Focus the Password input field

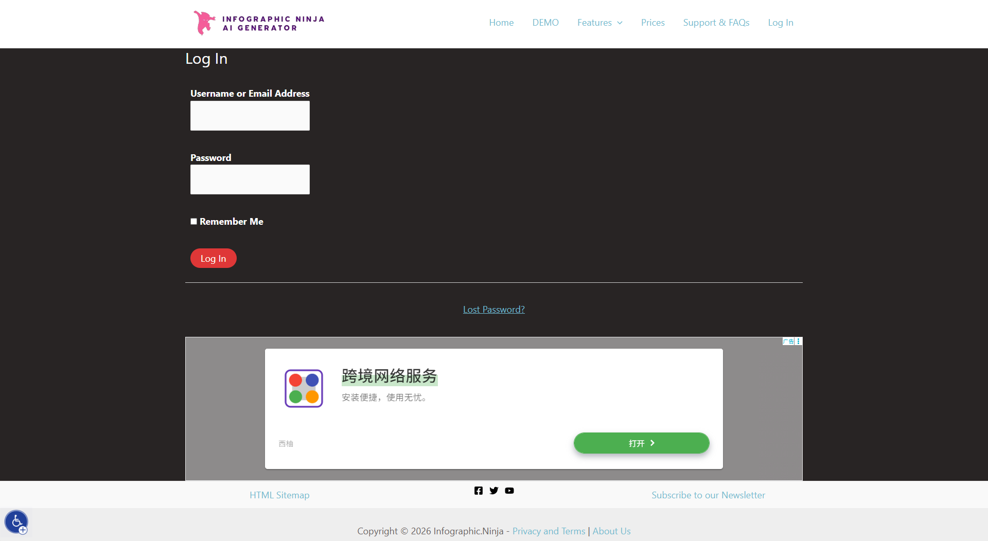click(250, 179)
